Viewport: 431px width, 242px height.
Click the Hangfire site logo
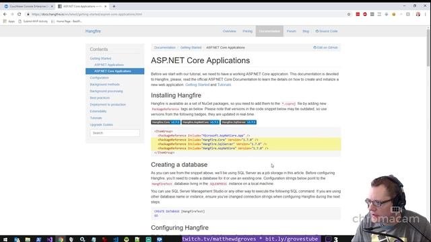click(93, 32)
